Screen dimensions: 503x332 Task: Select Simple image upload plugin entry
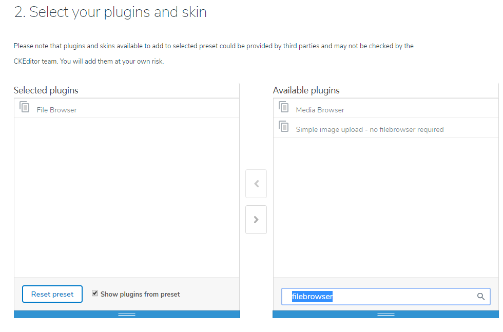coord(386,128)
